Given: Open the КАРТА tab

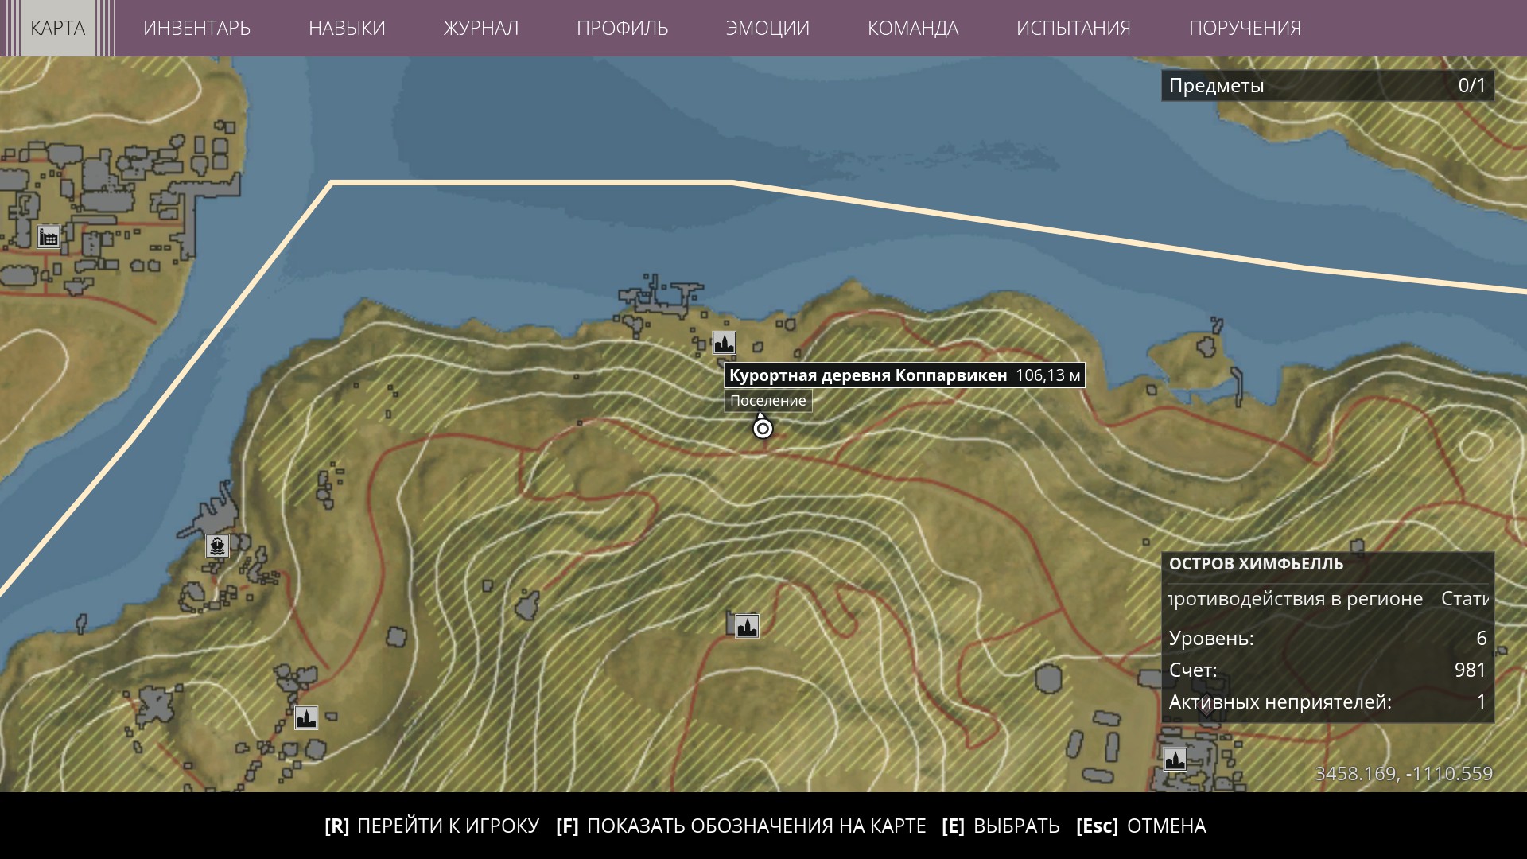Looking at the screenshot, I should click(x=57, y=28).
